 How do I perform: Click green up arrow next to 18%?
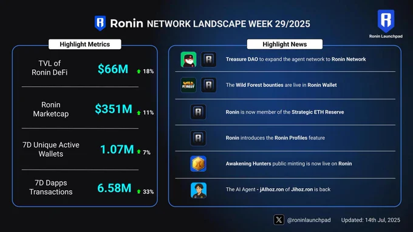coord(138,72)
